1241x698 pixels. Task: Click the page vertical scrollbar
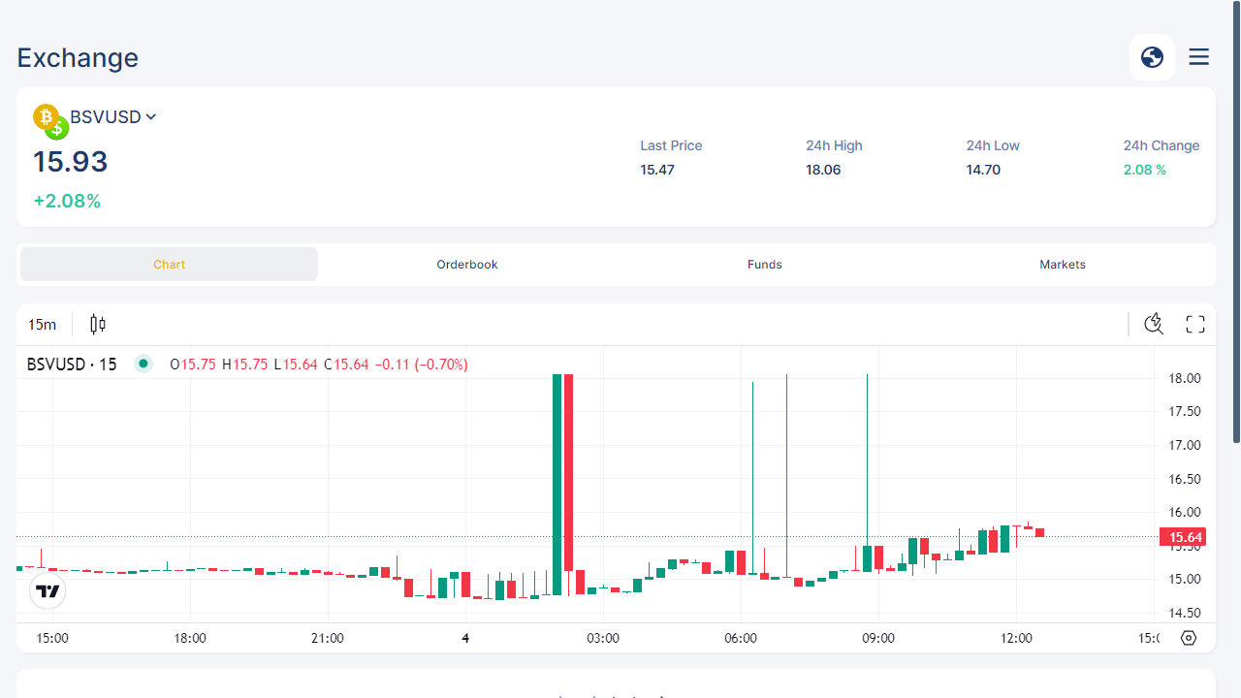coord(1235,223)
